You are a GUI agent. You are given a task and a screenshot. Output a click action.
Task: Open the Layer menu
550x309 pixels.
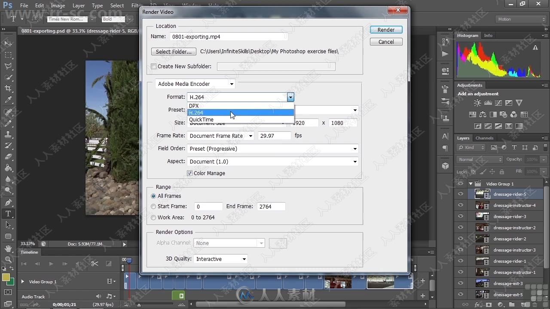coord(79,6)
